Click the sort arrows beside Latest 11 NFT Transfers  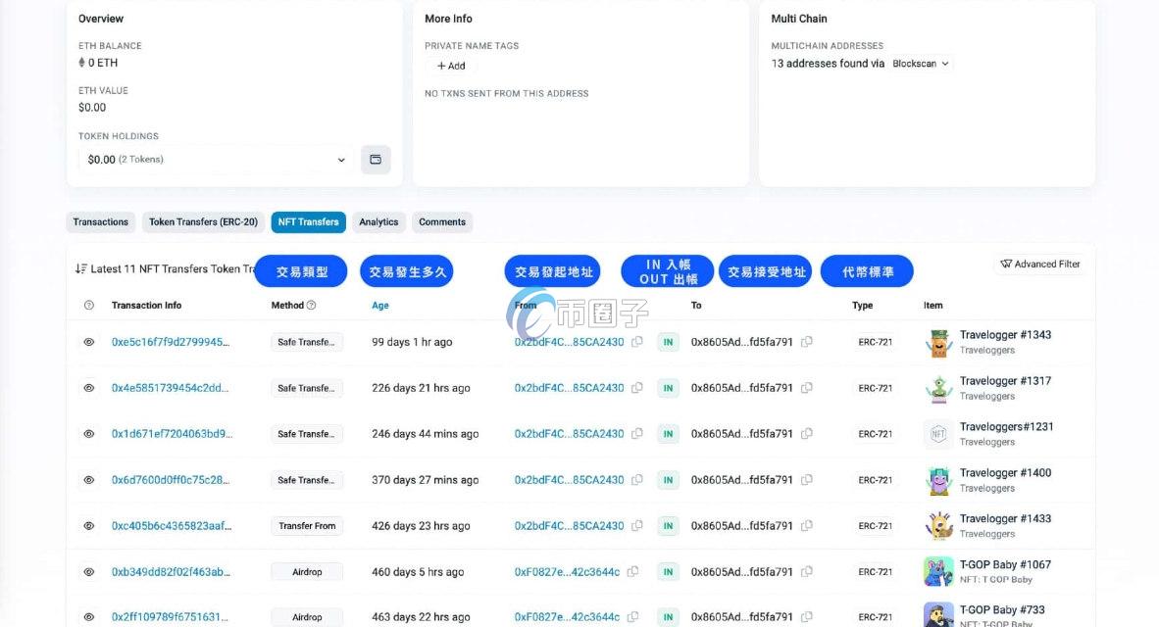(x=80, y=268)
